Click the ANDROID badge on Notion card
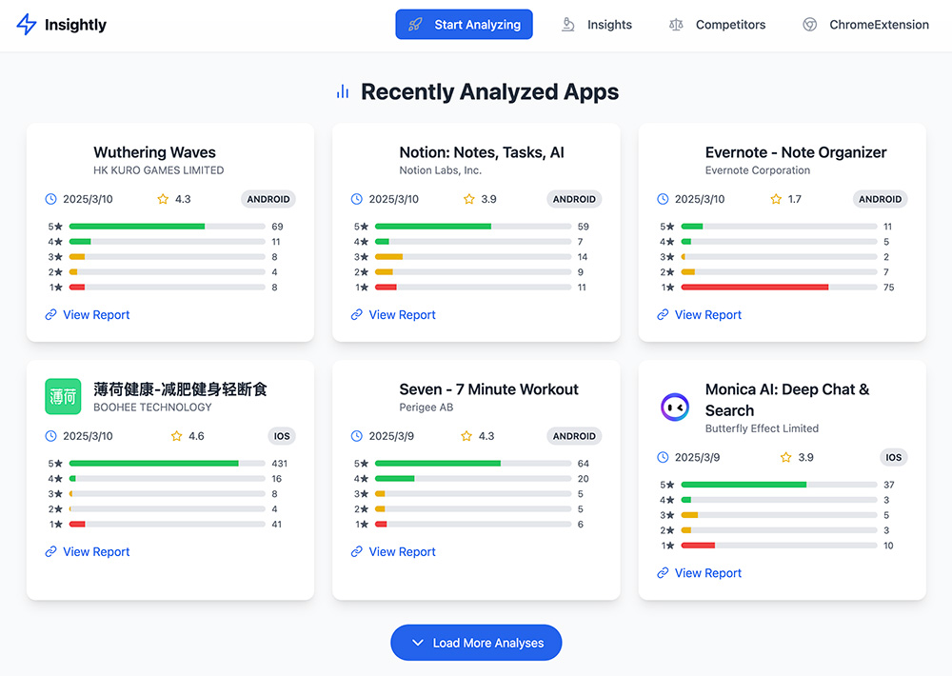This screenshot has width=952, height=676. pos(574,199)
